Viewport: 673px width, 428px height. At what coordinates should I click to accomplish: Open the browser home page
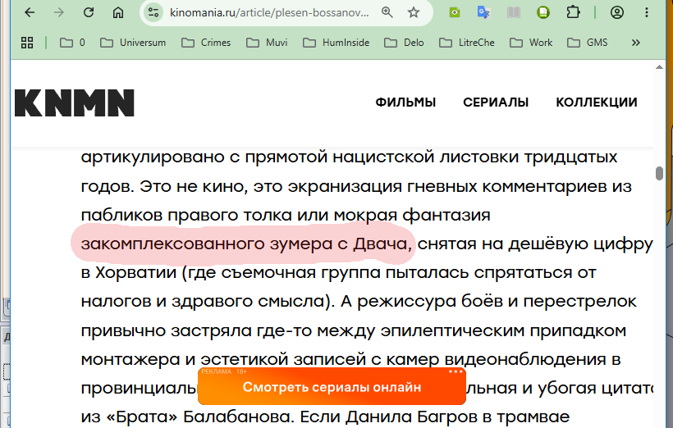[118, 12]
